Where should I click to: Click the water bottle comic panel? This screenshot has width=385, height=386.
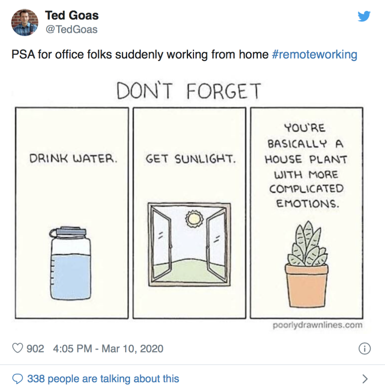[72, 213]
